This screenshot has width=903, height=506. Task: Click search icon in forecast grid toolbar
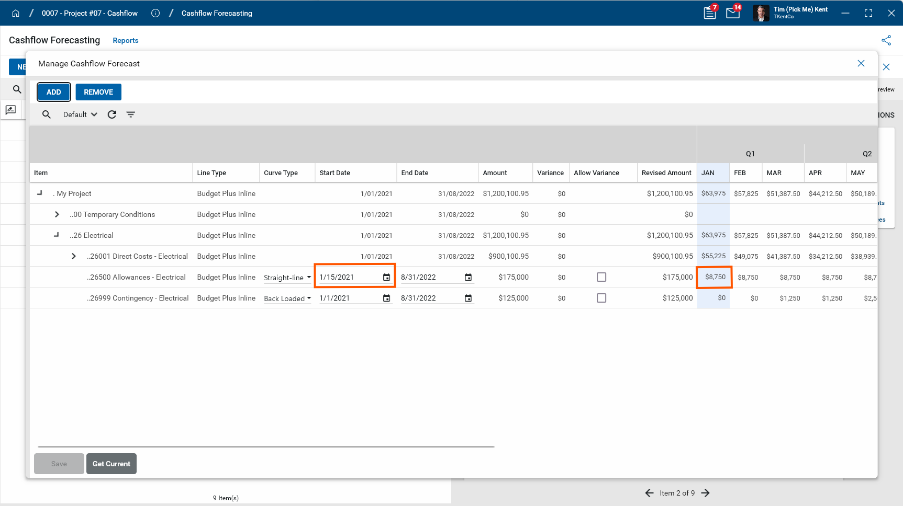(x=47, y=114)
